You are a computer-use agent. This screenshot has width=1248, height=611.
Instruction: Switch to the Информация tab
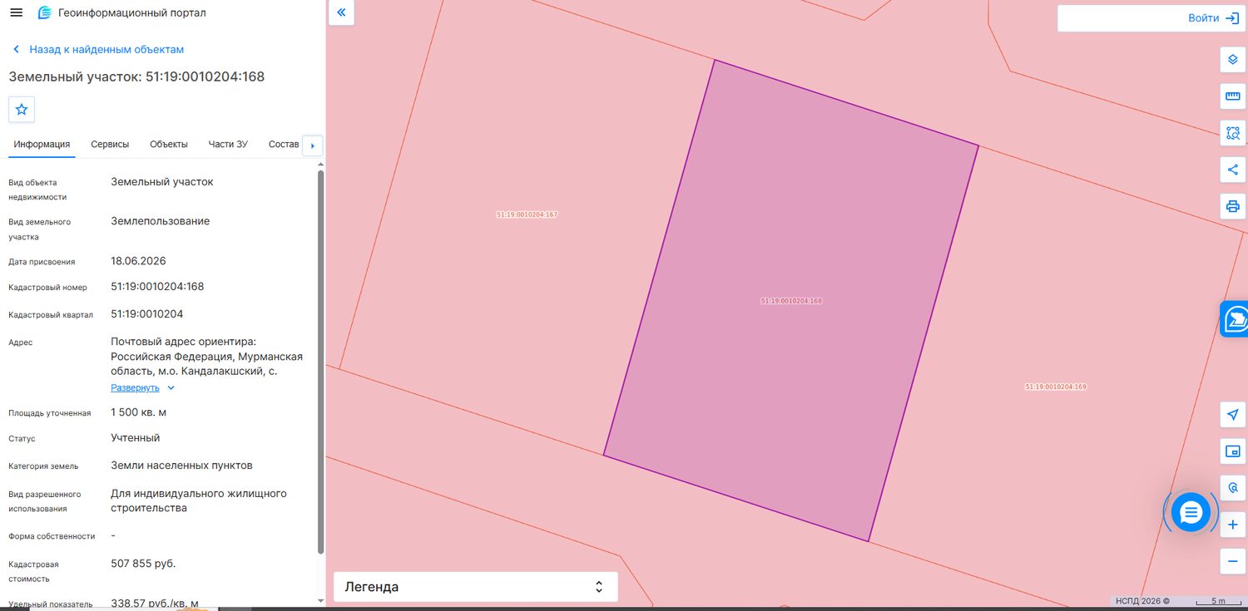(x=42, y=144)
